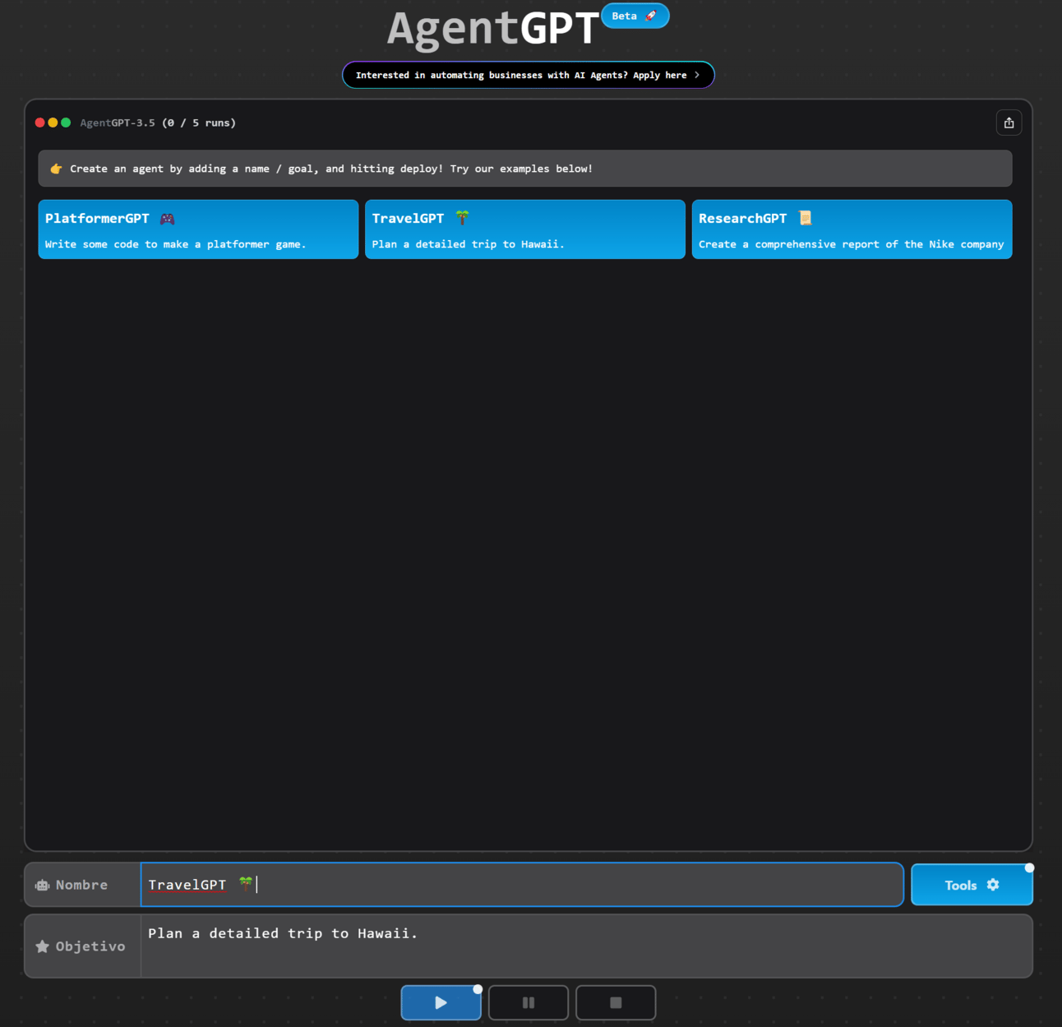Focus the Objetivo goal text field
The height and width of the screenshot is (1027, 1062).
click(x=586, y=946)
